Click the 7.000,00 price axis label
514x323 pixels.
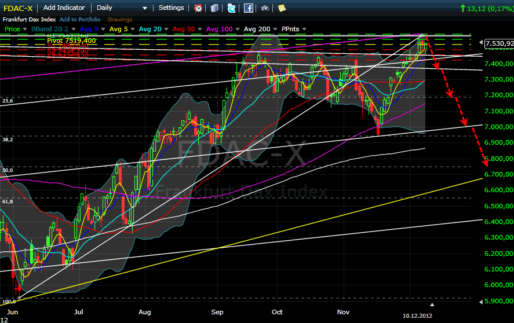[499, 127]
